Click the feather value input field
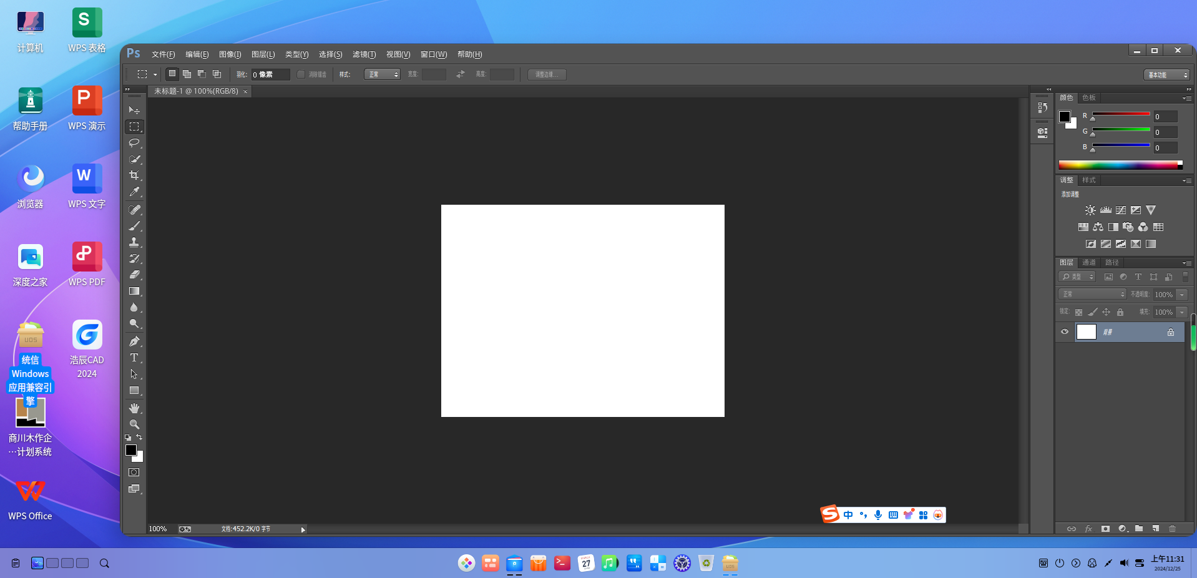1197x578 pixels. click(270, 74)
